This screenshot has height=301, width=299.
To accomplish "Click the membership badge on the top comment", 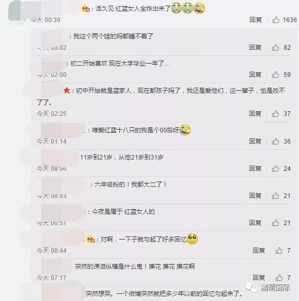I will coord(86,9).
